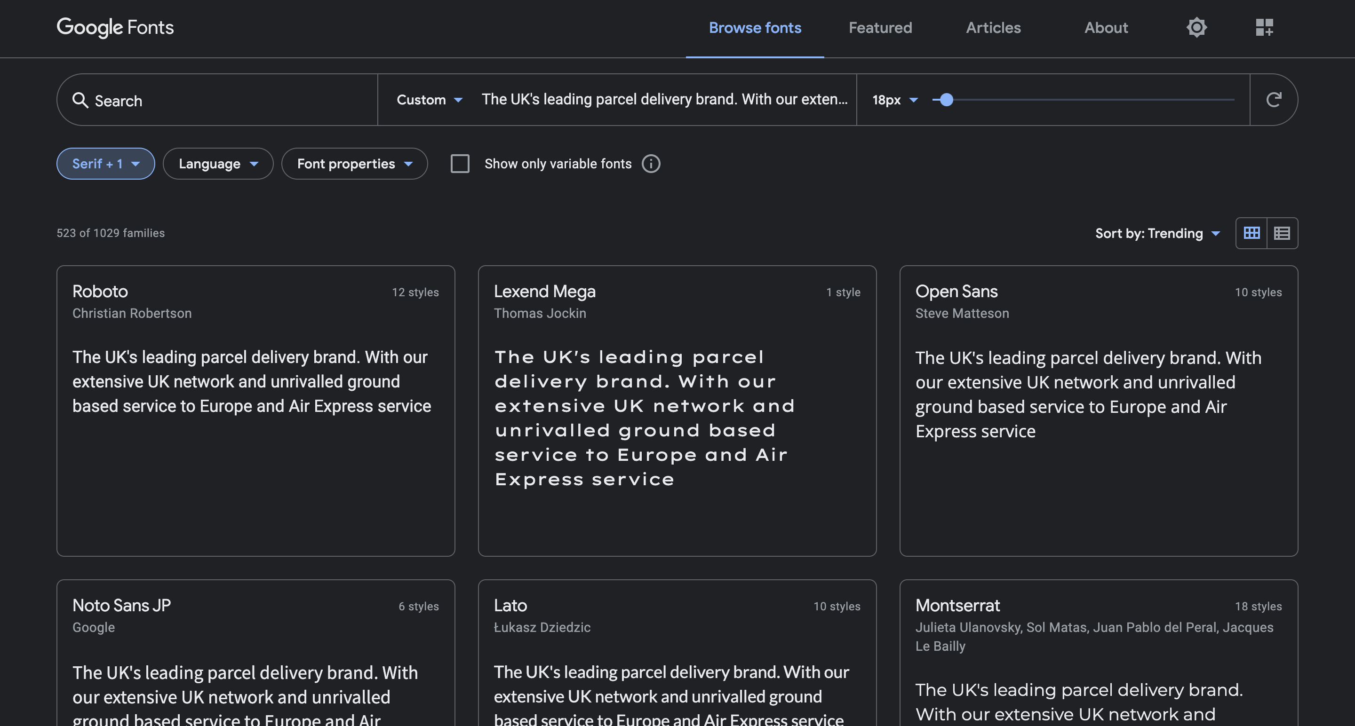Viewport: 1355px width, 726px height.
Task: Switch to the Featured tab
Action: [x=880, y=27]
